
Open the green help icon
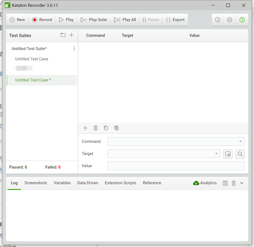(x=242, y=20)
